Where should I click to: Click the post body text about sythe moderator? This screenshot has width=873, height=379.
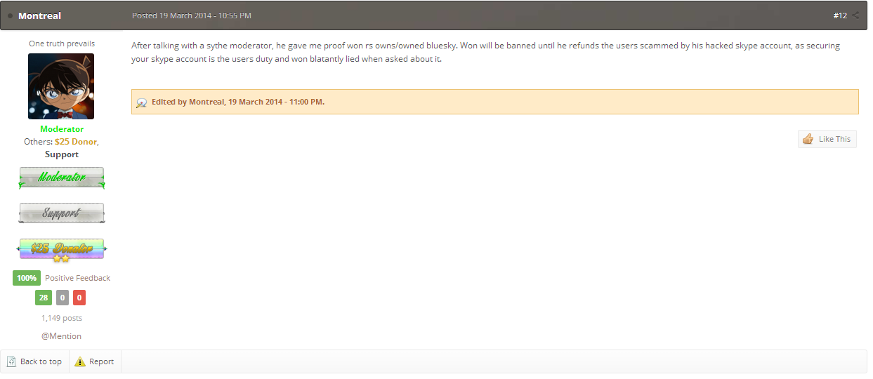click(x=486, y=52)
